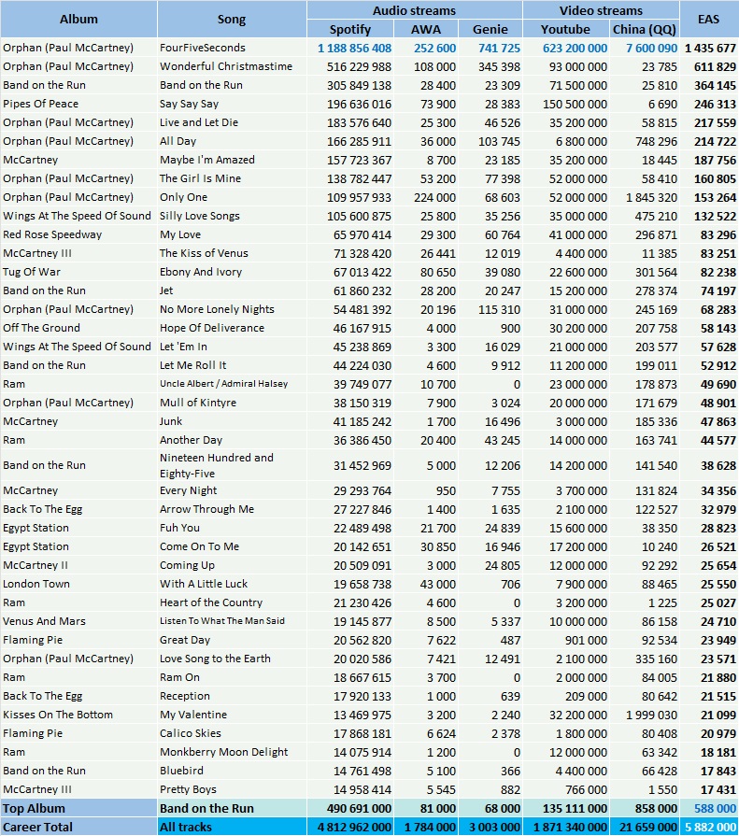Select the London Town album cell
739x836 pixels.
[78, 583]
